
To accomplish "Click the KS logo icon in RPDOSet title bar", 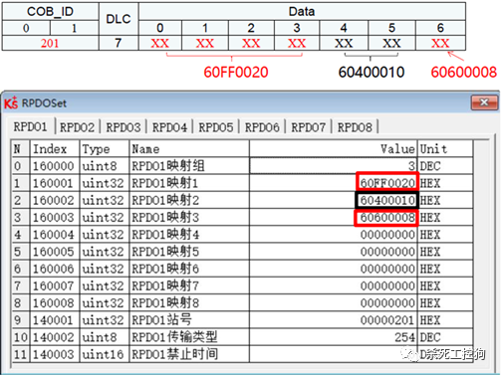I will [x=11, y=102].
